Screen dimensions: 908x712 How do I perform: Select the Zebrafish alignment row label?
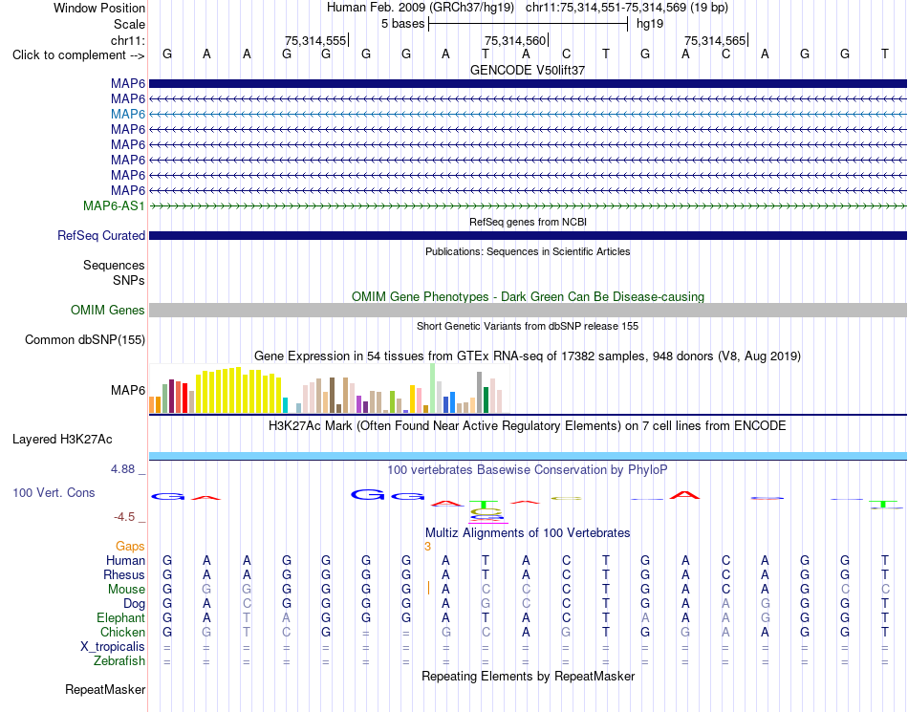tap(119, 661)
